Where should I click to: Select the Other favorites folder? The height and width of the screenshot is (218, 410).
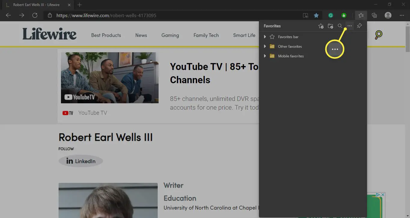(x=313, y=47)
